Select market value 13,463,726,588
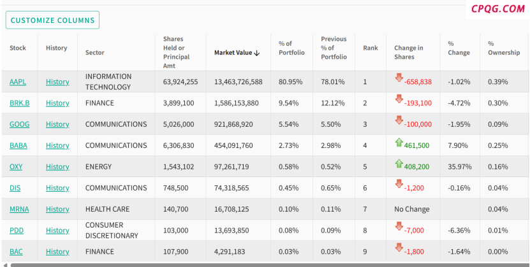 [x=239, y=82]
